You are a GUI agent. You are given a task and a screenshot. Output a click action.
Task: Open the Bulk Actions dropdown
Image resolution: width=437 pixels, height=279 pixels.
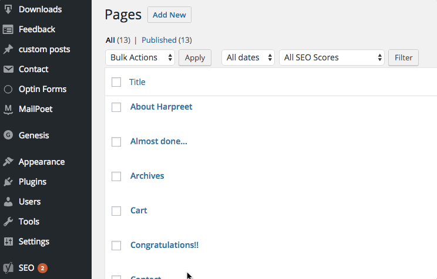(x=140, y=57)
